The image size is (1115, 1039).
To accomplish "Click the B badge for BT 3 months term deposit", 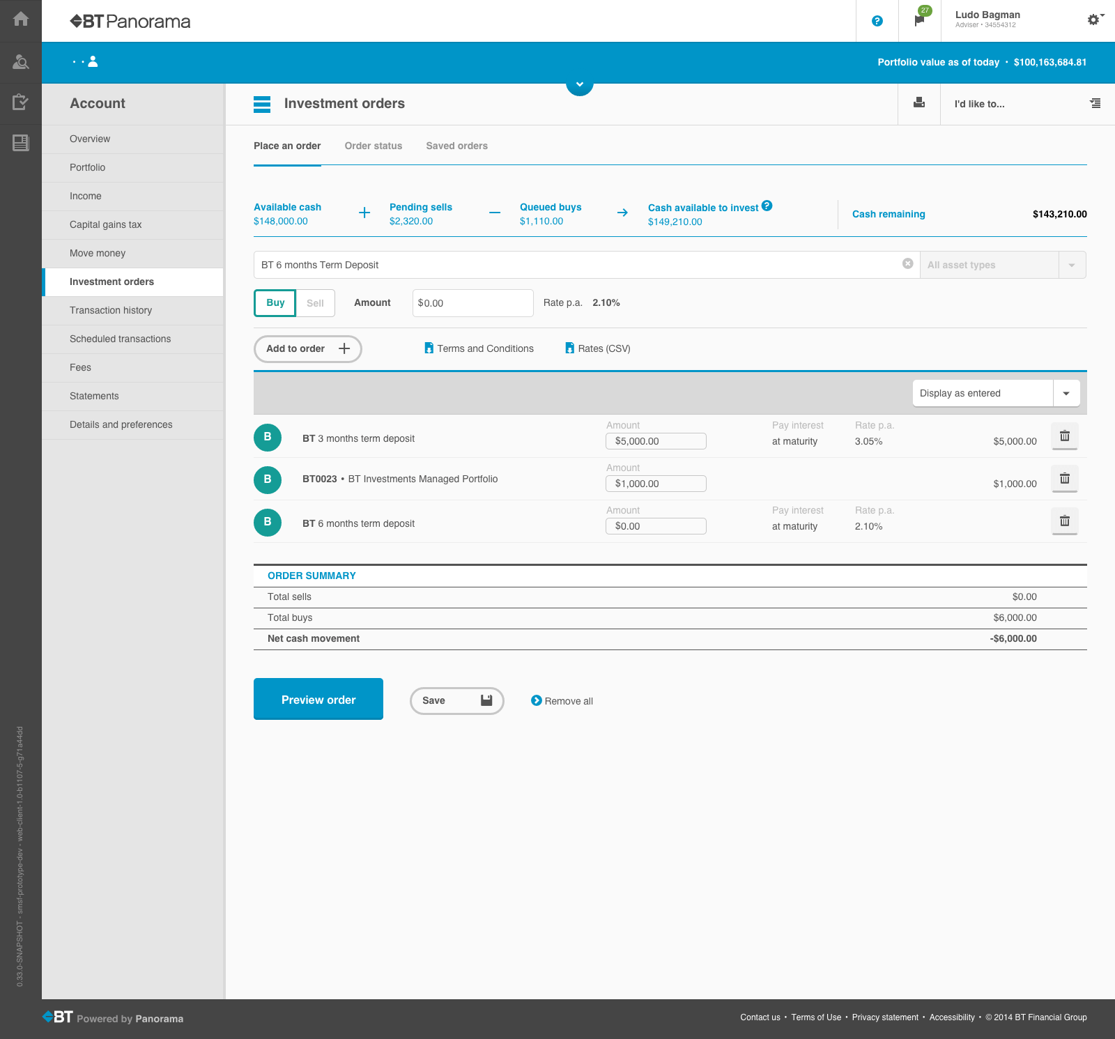I will tap(268, 437).
